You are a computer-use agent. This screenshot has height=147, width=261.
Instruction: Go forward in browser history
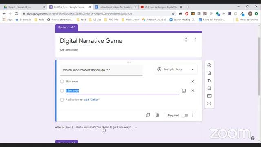[x=10, y=13]
